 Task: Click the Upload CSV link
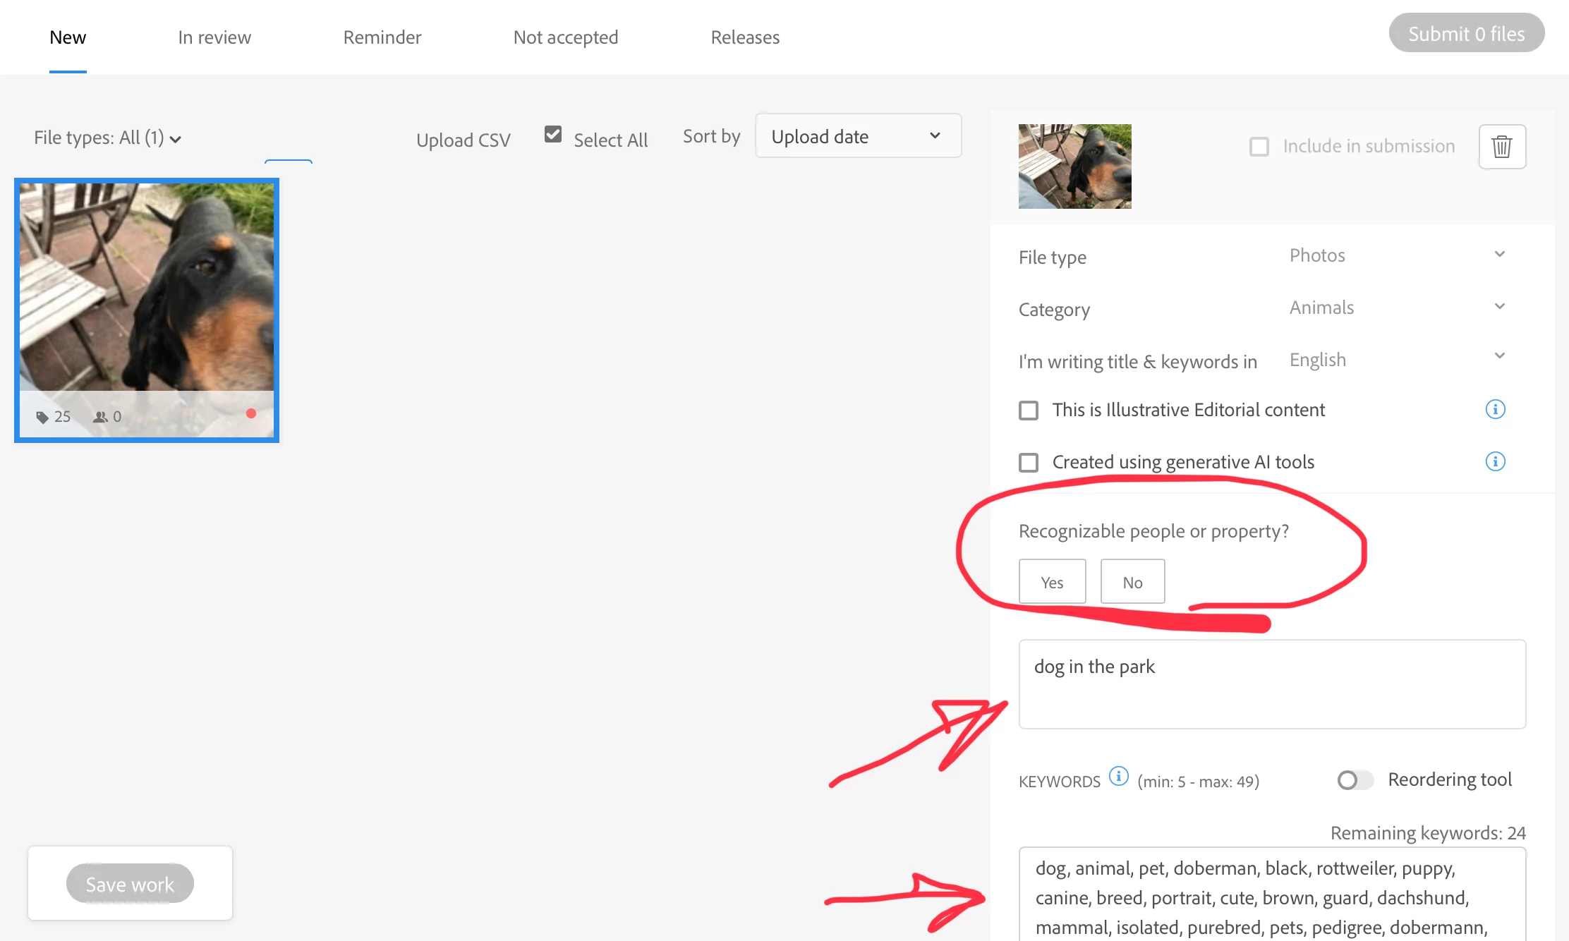coord(463,140)
